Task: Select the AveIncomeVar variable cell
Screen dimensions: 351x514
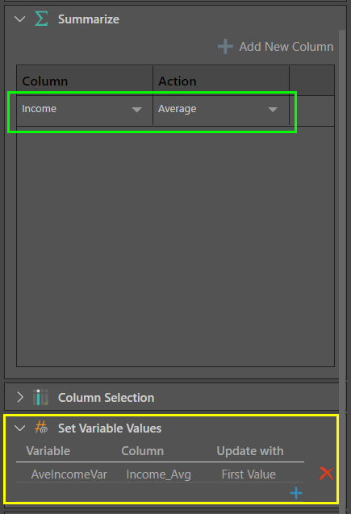Action: tap(69, 474)
